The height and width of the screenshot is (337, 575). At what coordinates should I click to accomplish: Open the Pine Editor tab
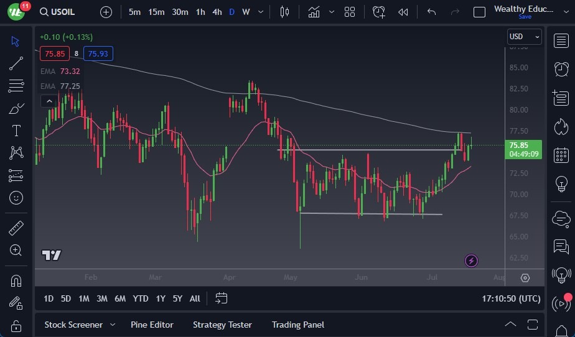coord(152,325)
